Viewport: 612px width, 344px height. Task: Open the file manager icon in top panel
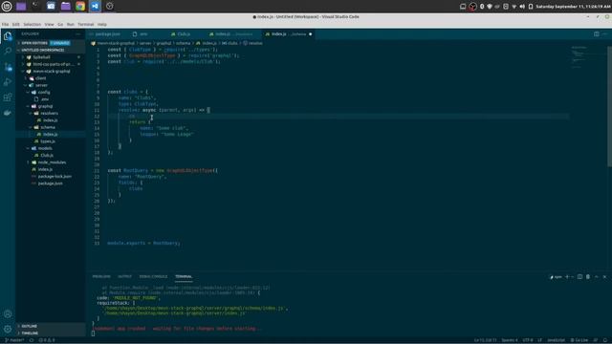tap(66, 7)
